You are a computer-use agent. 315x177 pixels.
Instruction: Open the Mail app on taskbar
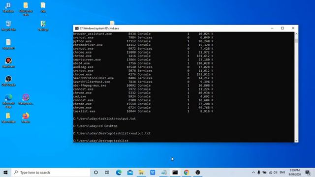130,173
